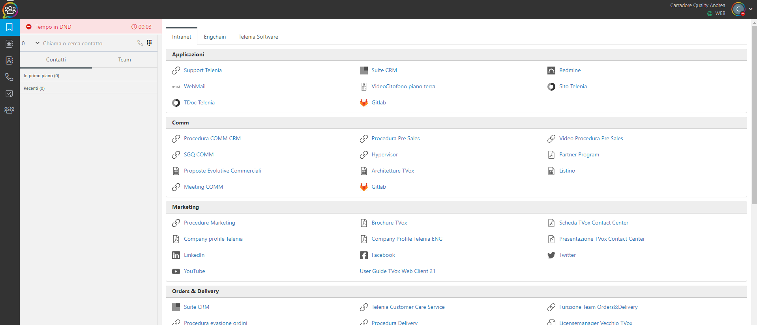Select the Team tab
Screen dimensions: 757x325
125,59
